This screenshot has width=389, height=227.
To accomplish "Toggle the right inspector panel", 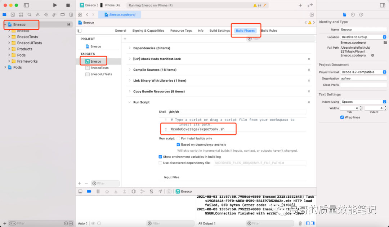I will coord(383,5).
